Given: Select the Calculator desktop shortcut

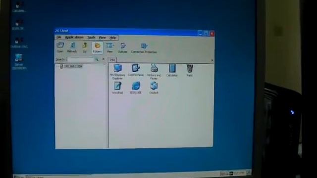Looking at the screenshot, I should (x=19, y=7).
